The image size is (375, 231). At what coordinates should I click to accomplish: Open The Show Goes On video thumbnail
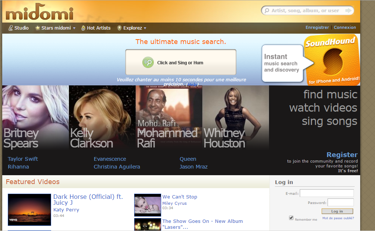[147, 225]
